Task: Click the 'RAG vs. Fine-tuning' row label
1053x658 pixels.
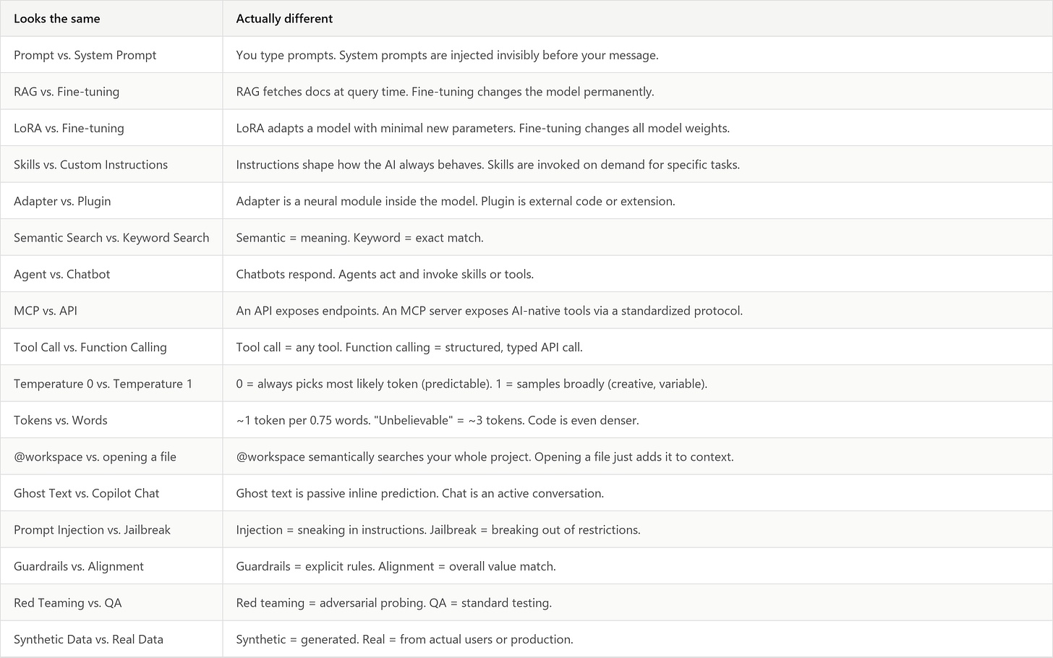Action: pos(67,92)
